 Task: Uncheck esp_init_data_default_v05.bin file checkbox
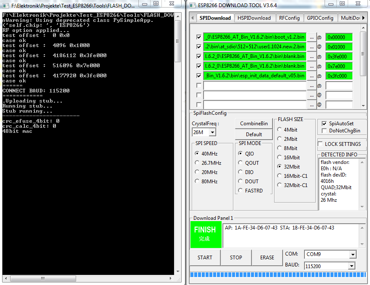tap(199, 76)
